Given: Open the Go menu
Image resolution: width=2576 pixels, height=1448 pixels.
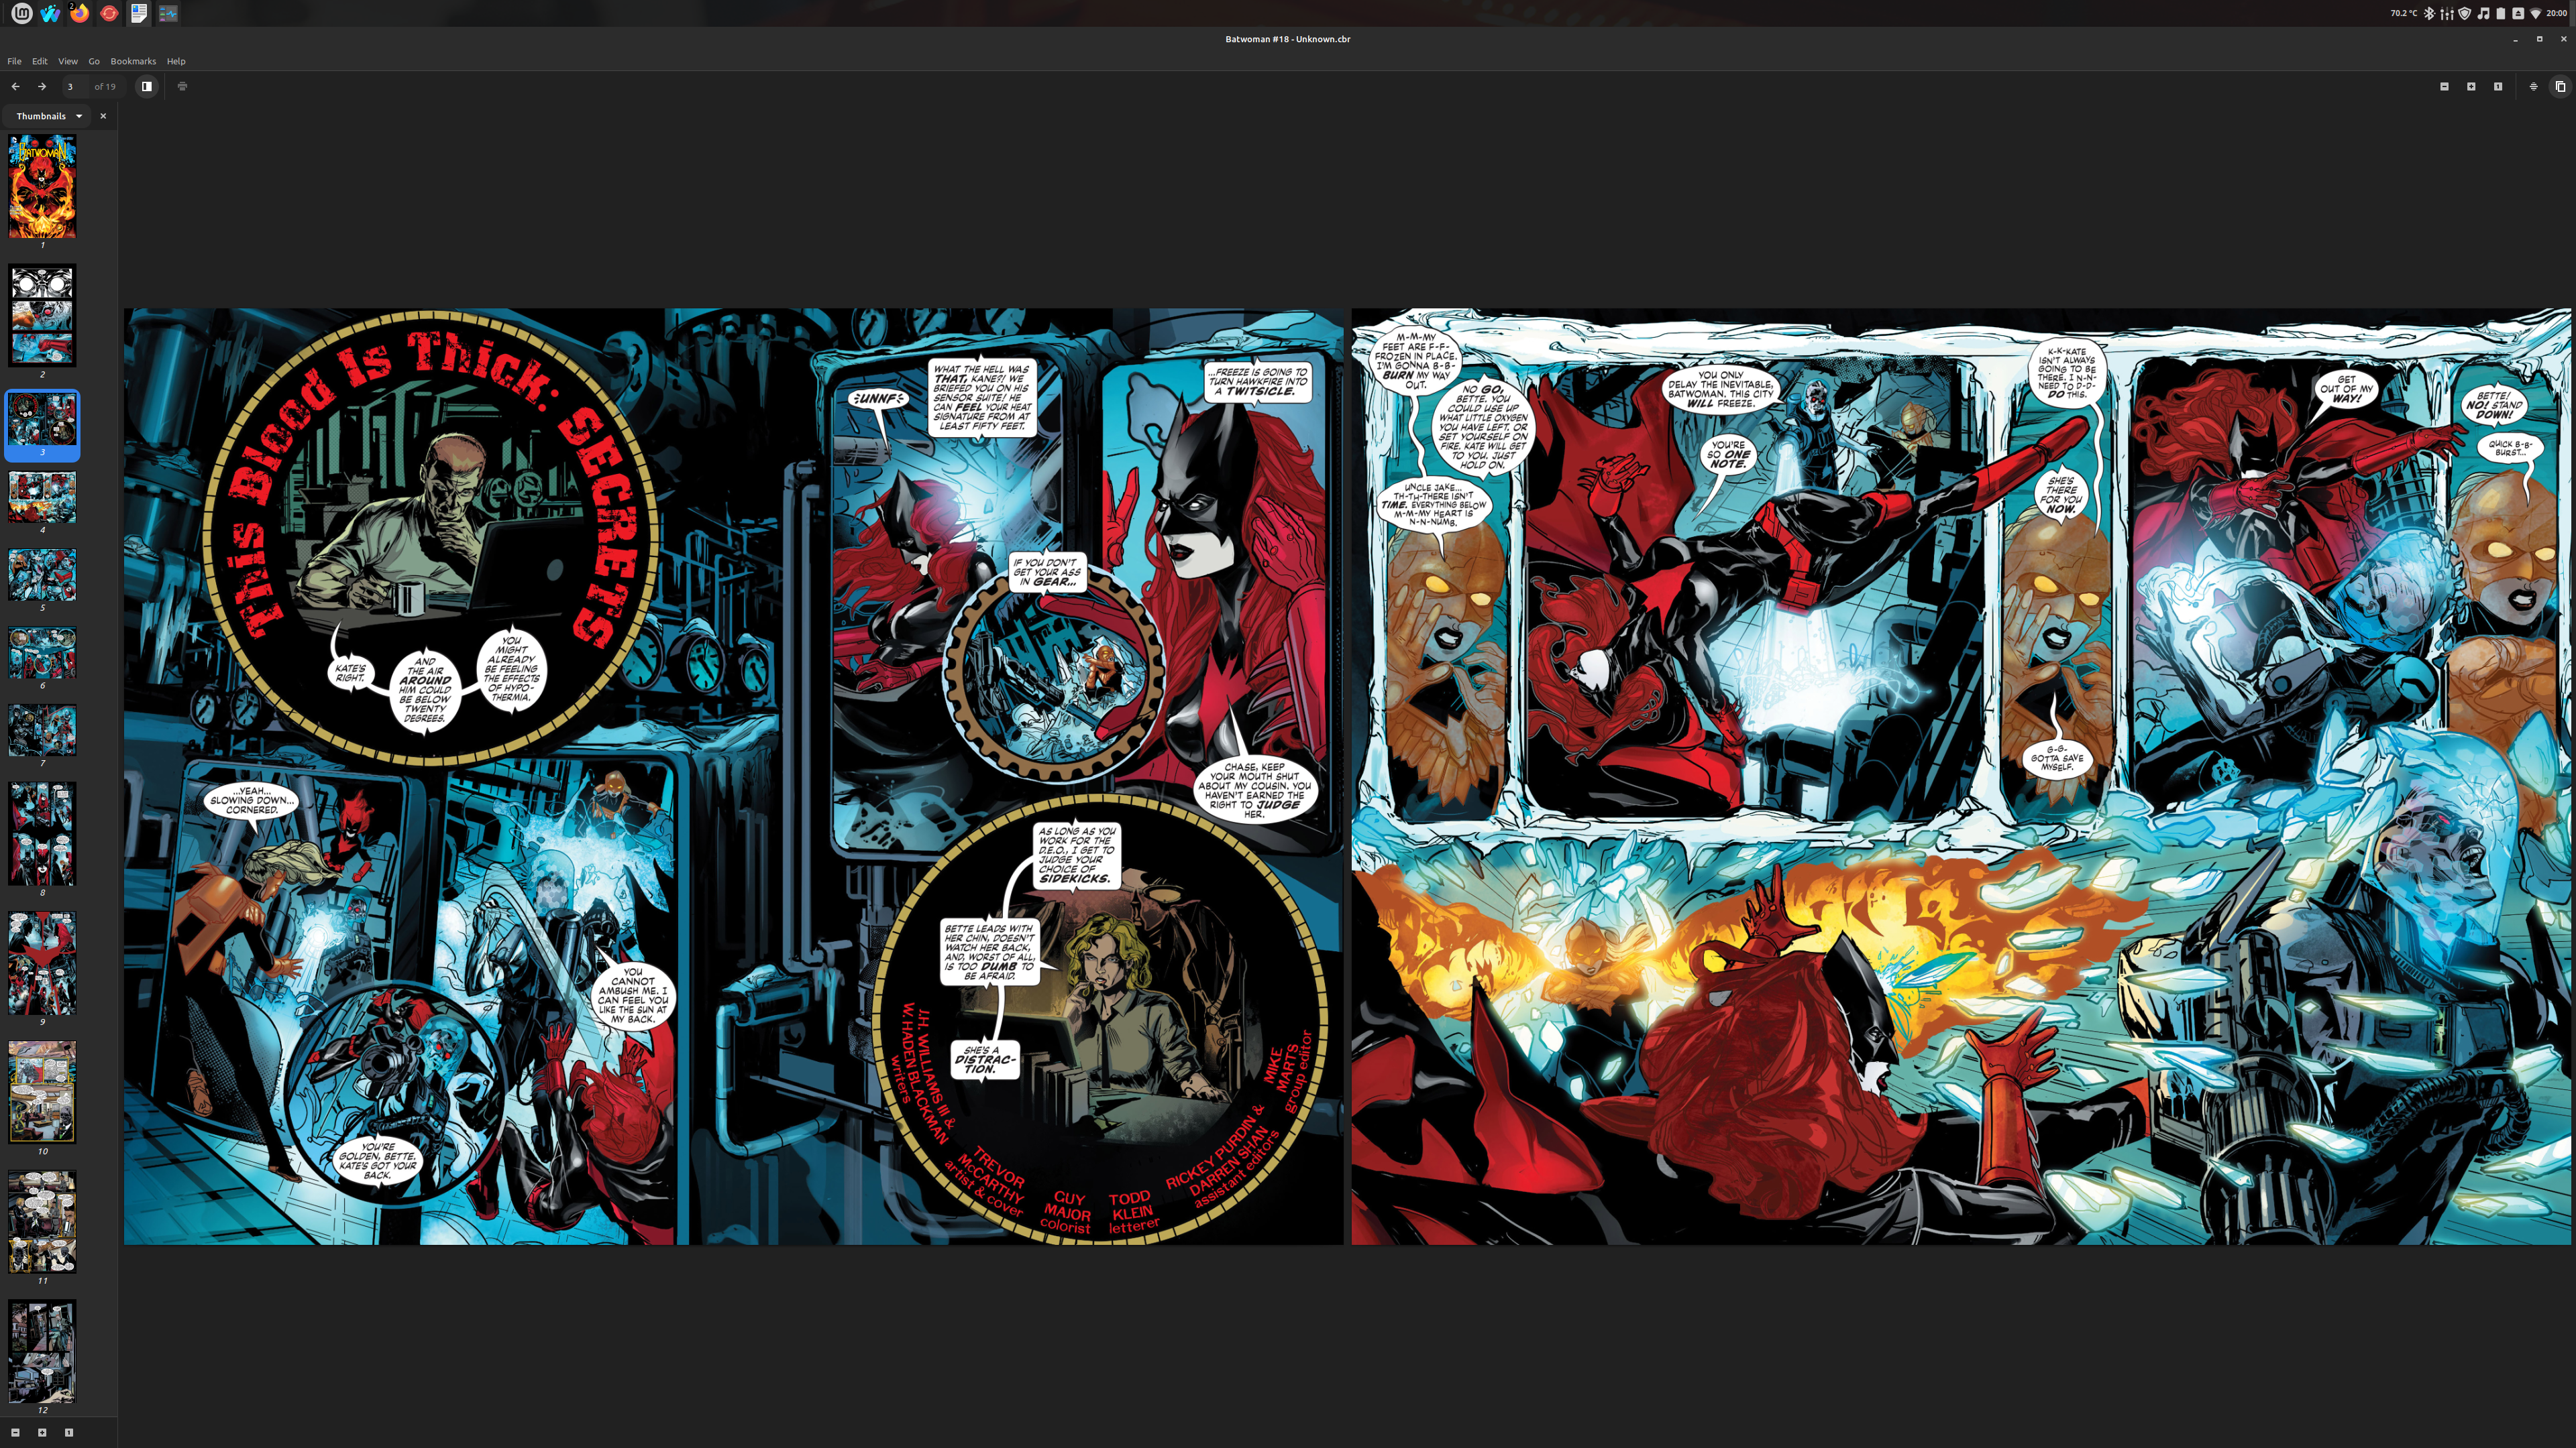Looking at the screenshot, I should (x=94, y=61).
